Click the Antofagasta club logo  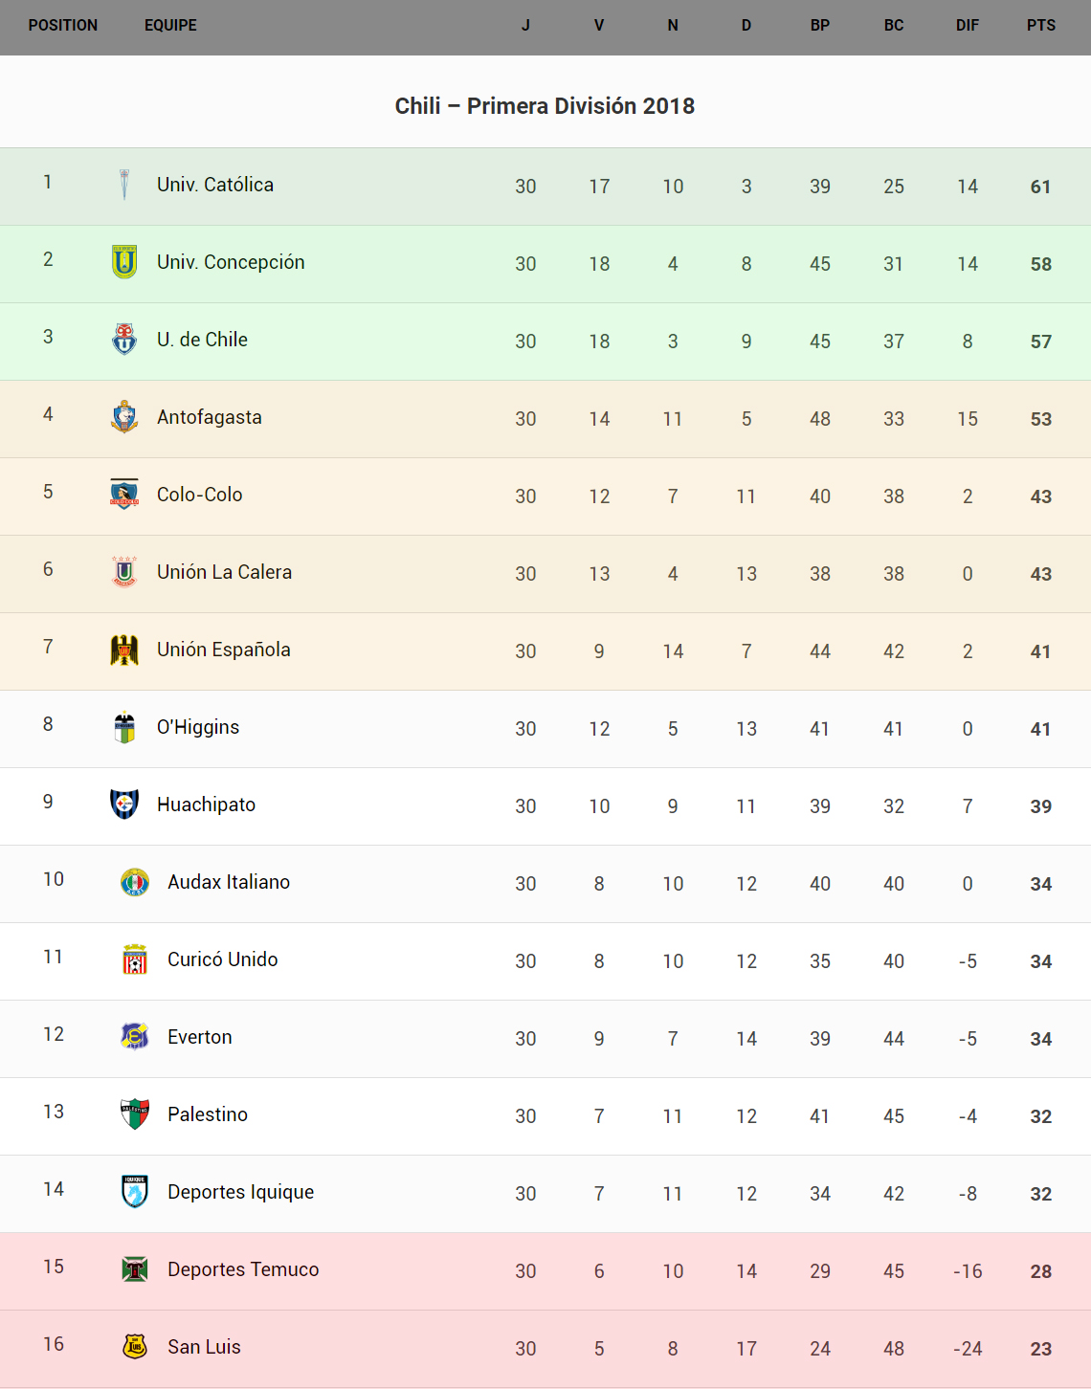coord(124,417)
